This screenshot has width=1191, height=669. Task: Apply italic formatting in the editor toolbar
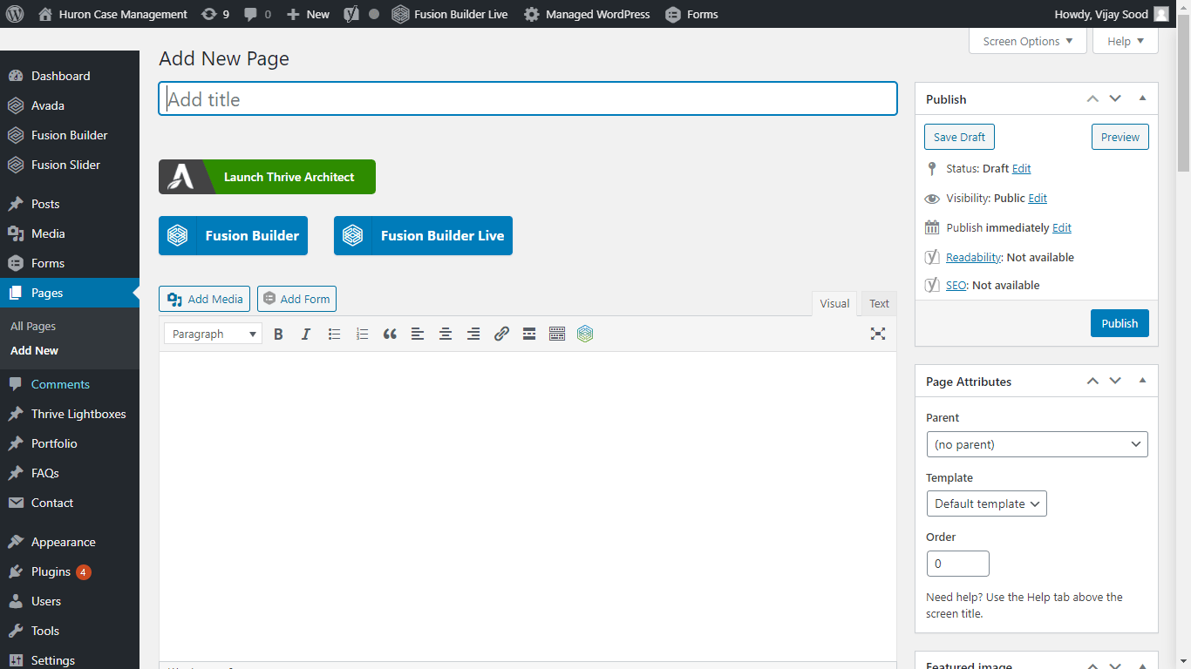coord(306,334)
